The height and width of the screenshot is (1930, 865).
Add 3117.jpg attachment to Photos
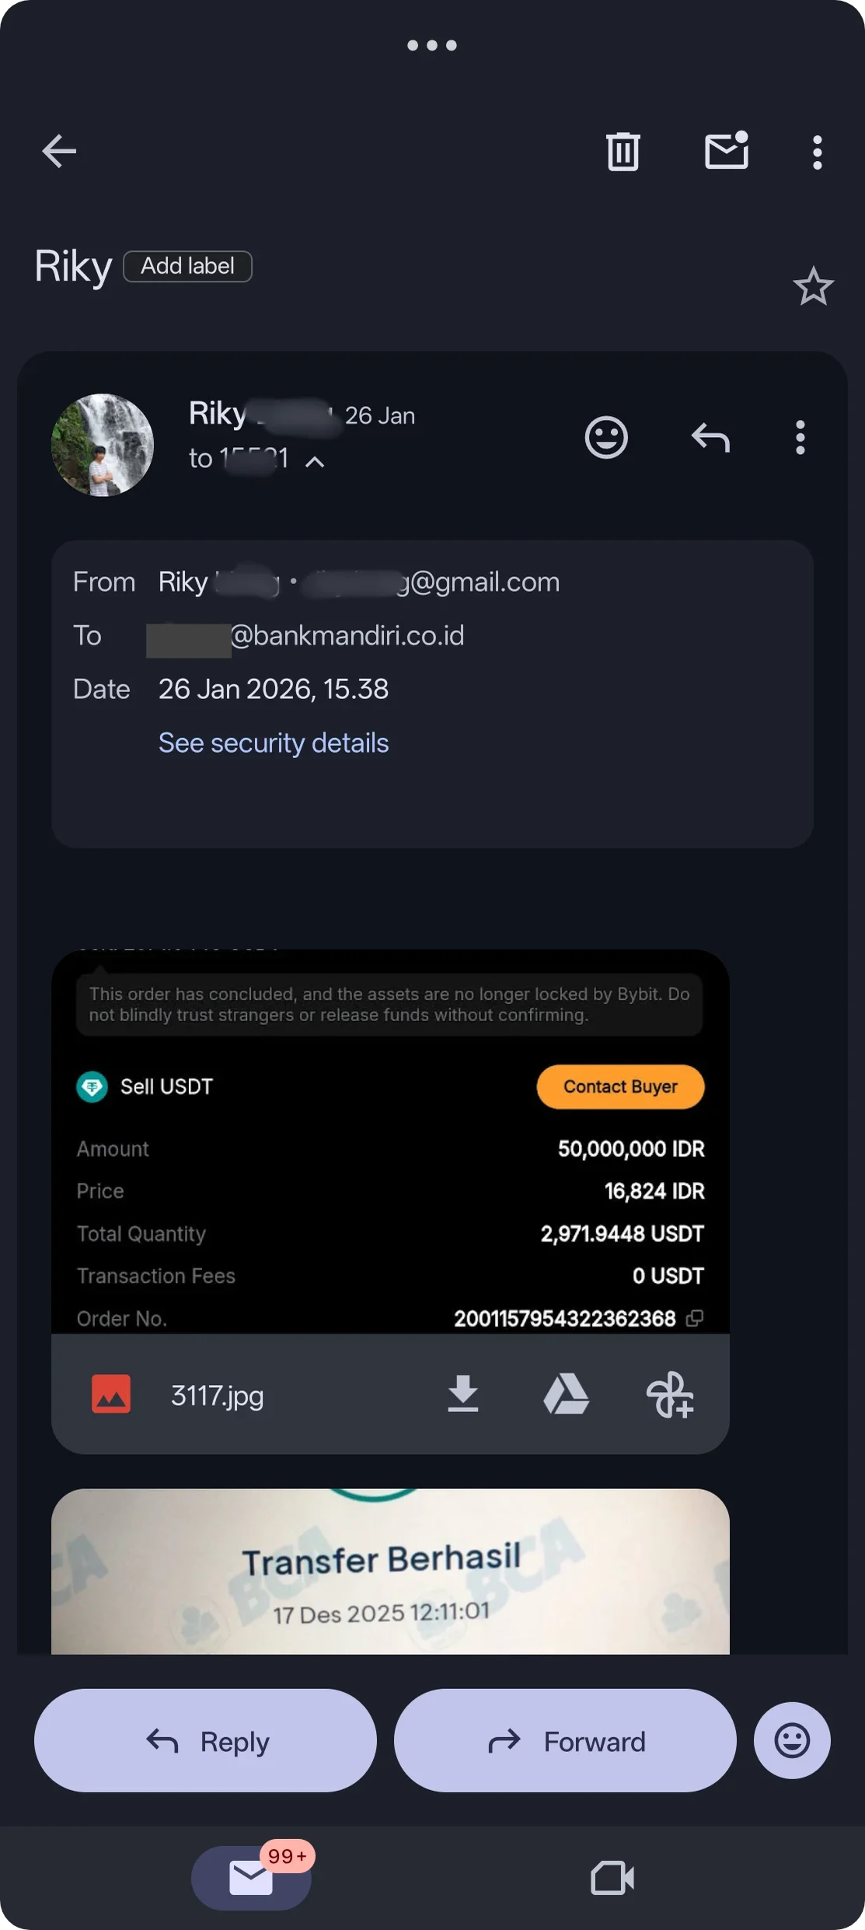point(670,1394)
